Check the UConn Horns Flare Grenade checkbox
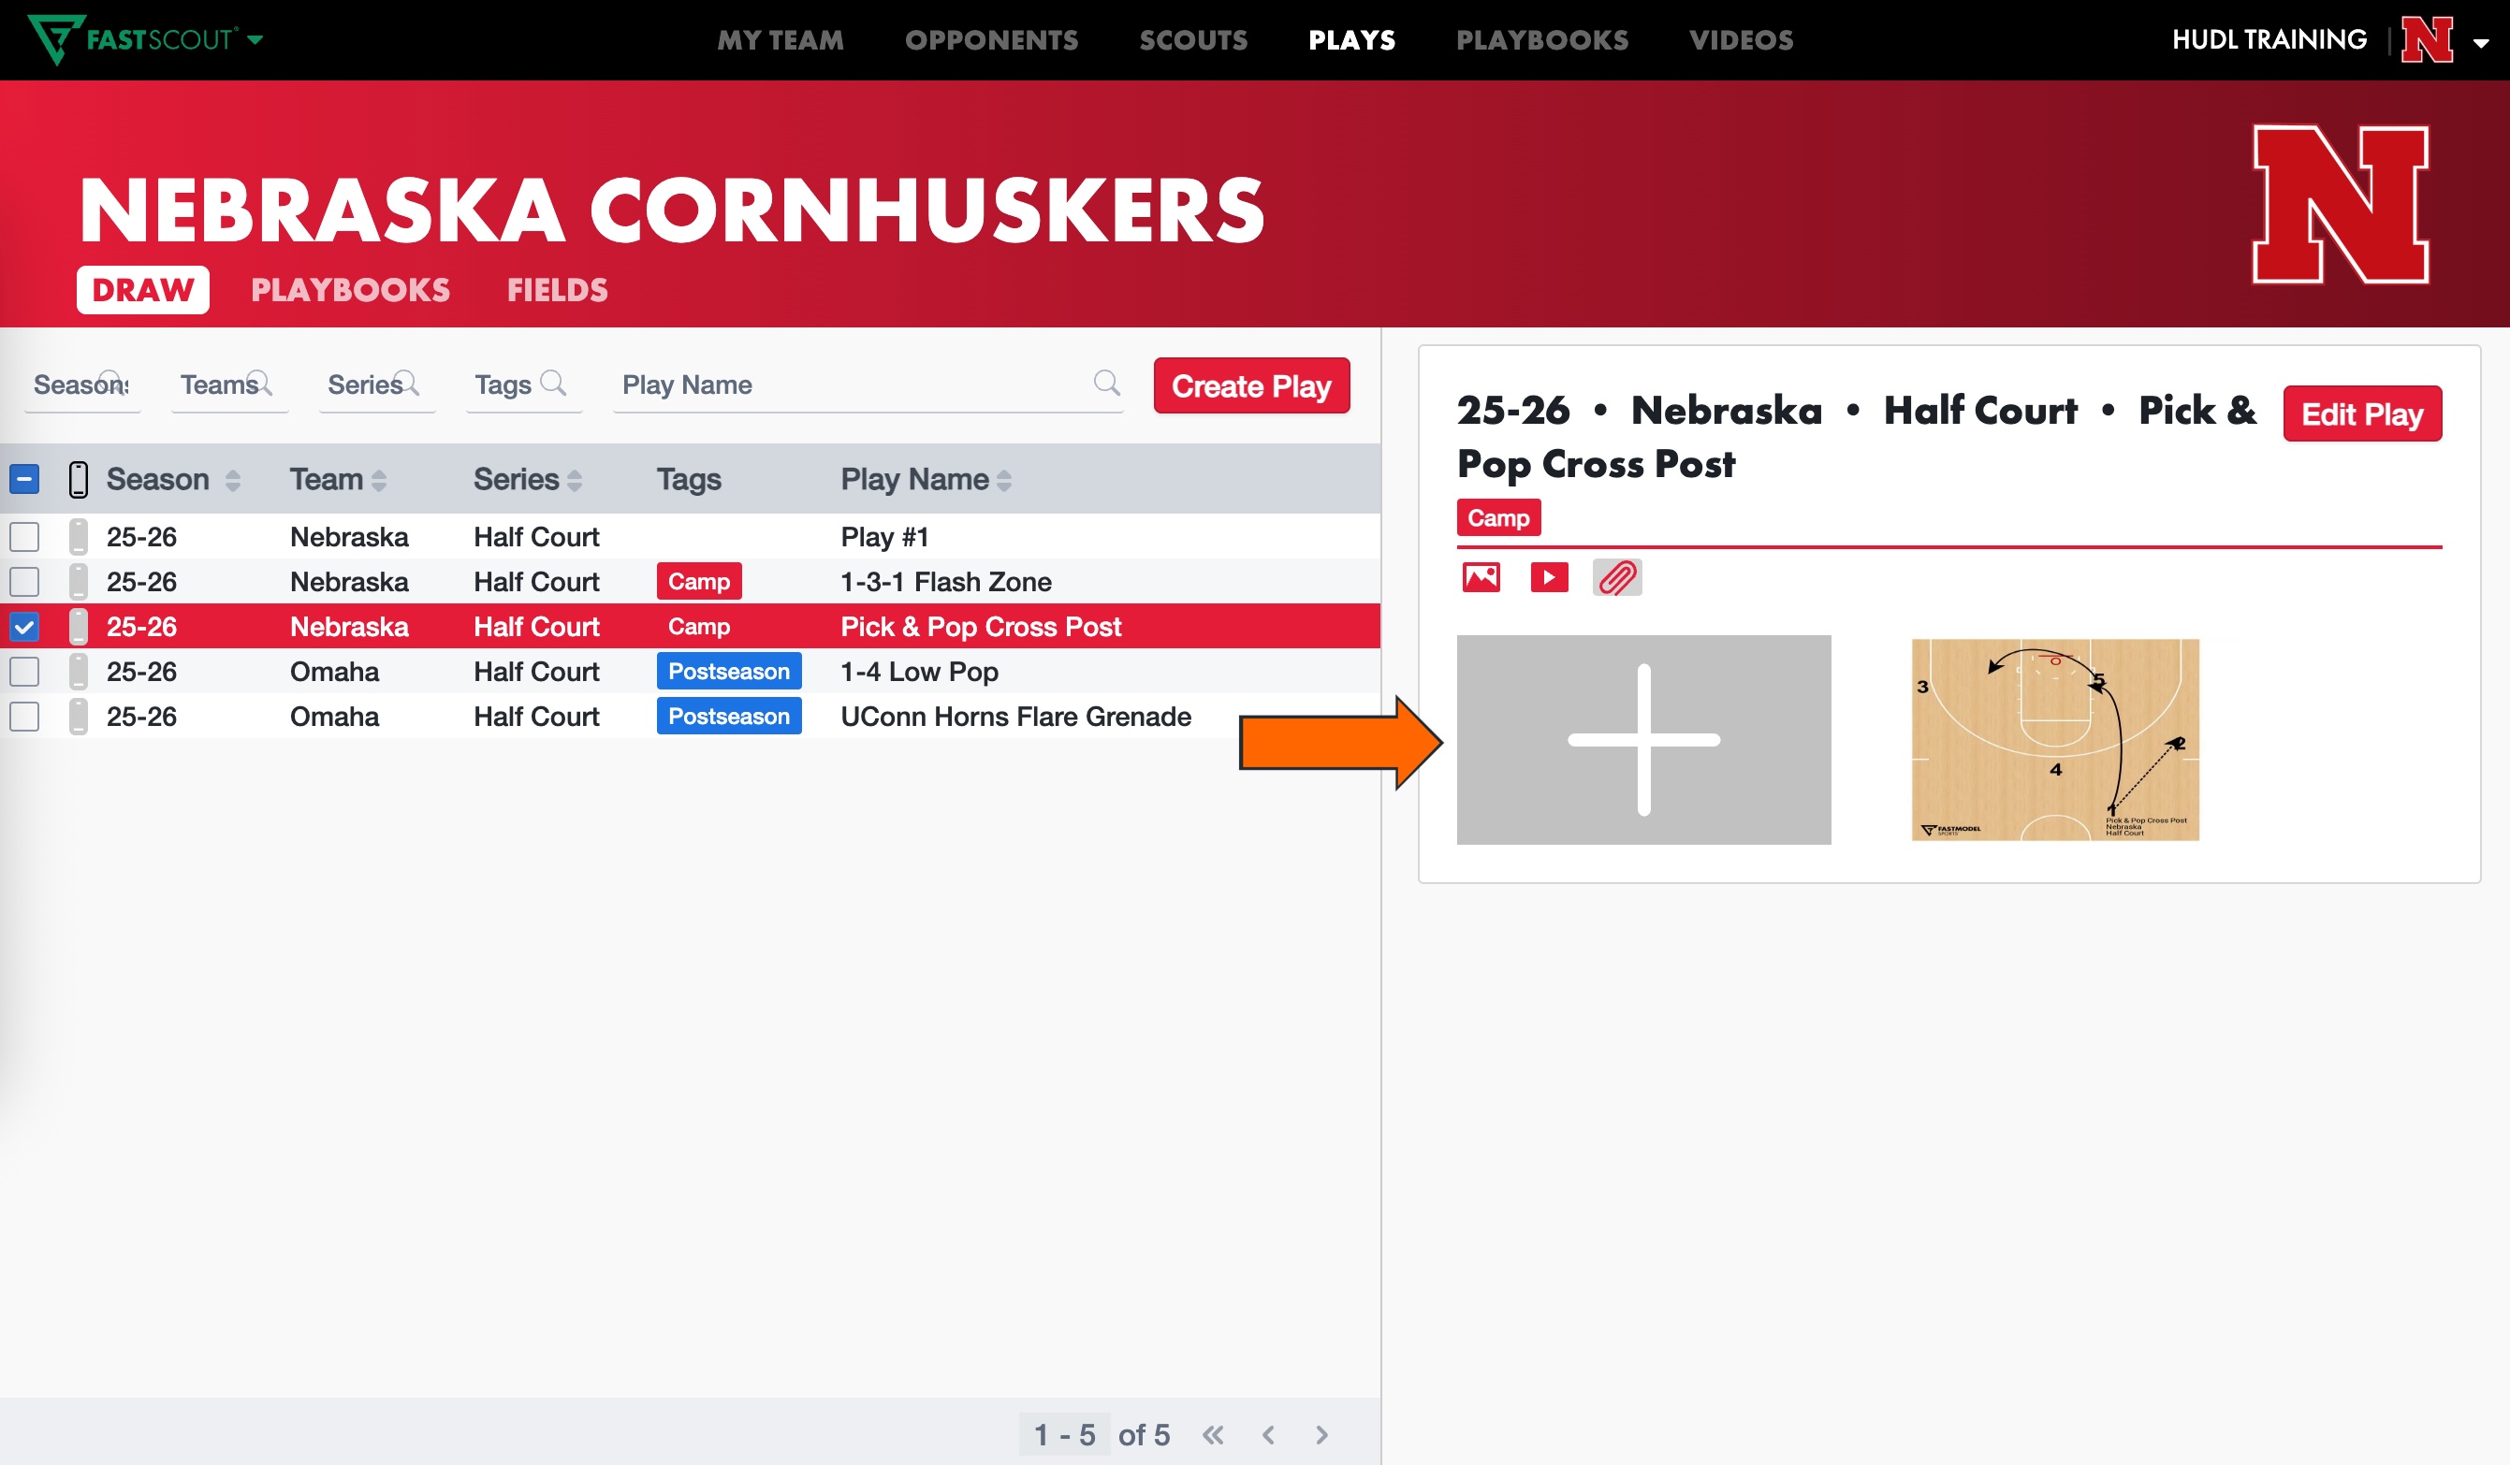 click(25, 716)
